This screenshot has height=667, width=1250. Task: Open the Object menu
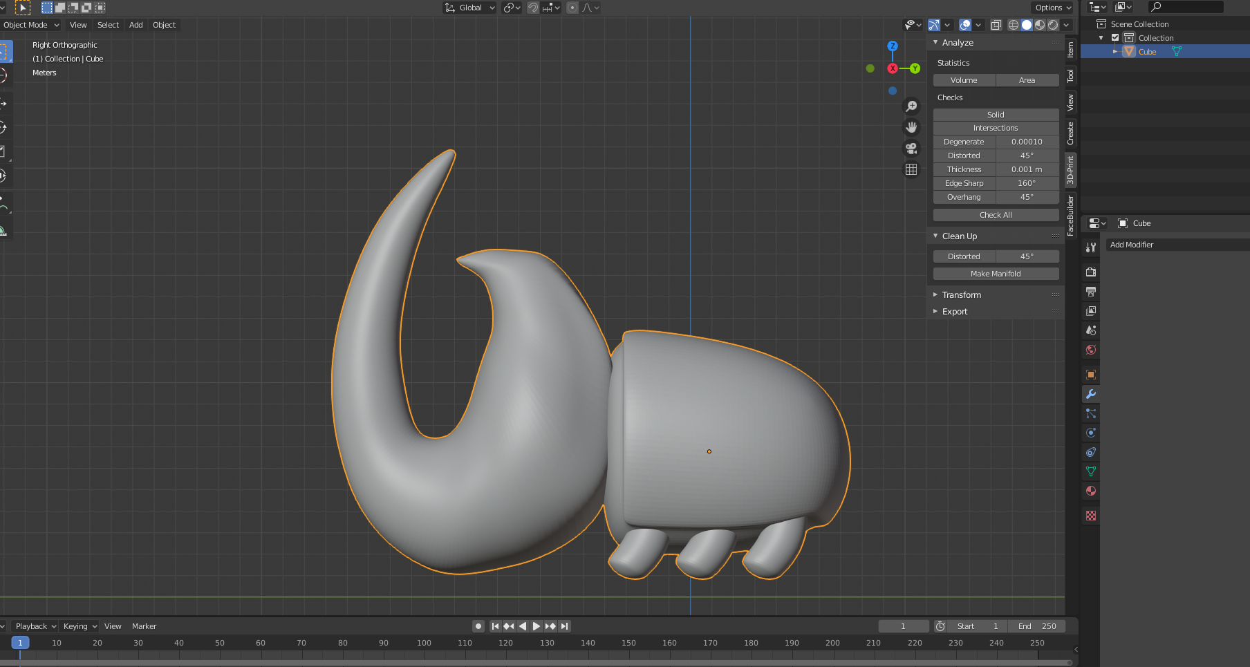point(164,25)
